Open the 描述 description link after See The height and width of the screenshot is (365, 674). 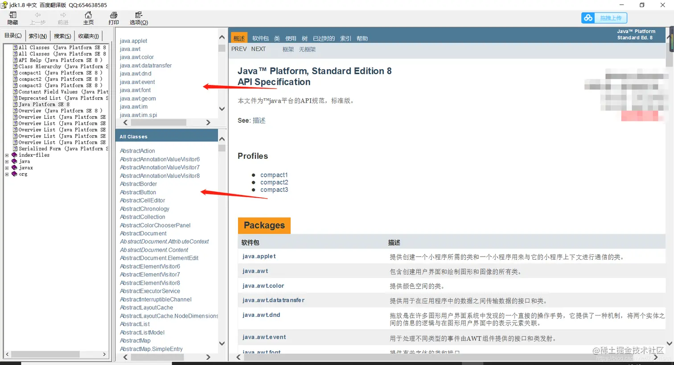[x=259, y=120]
